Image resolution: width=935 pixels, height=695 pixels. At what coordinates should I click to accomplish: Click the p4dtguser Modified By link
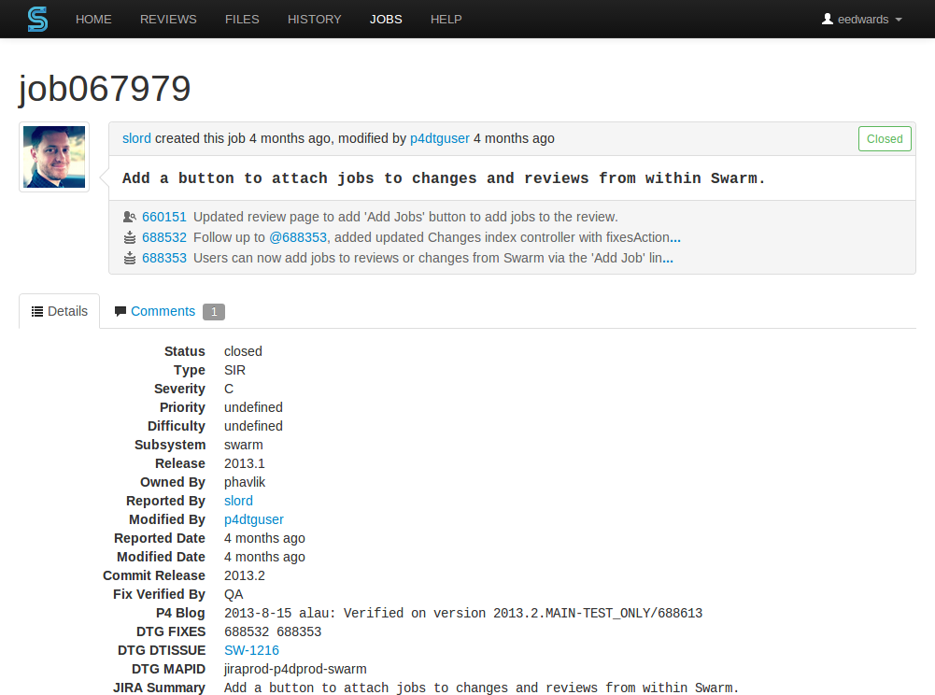(254, 519)
